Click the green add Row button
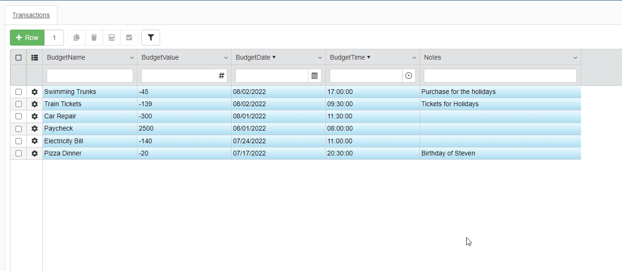The height and width of the screenshot is (271, 622). coord(27,38)
